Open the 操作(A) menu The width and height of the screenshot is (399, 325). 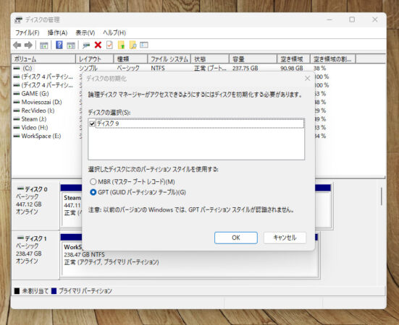[x=57, y=32]
